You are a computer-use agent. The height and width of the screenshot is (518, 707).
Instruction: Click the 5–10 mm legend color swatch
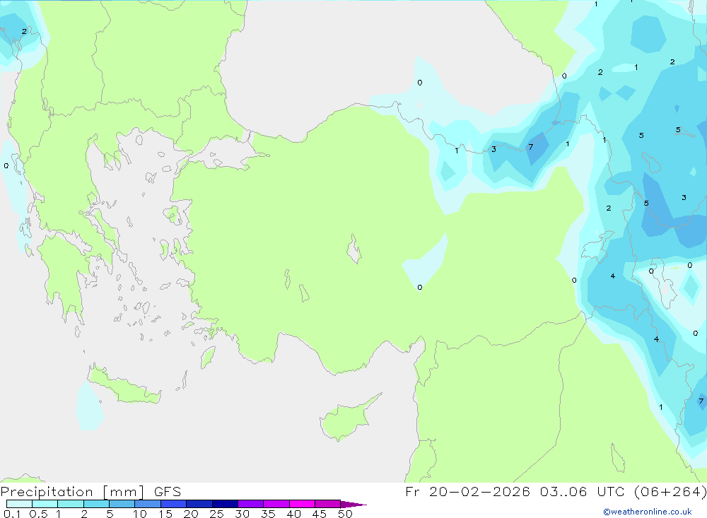tap(122, 504)
